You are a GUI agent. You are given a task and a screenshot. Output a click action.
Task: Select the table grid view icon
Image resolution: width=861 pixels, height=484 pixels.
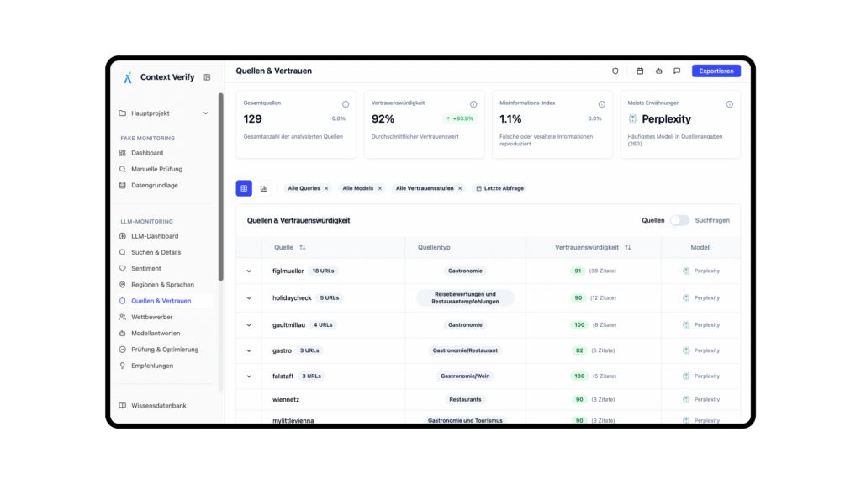point(243,188)
